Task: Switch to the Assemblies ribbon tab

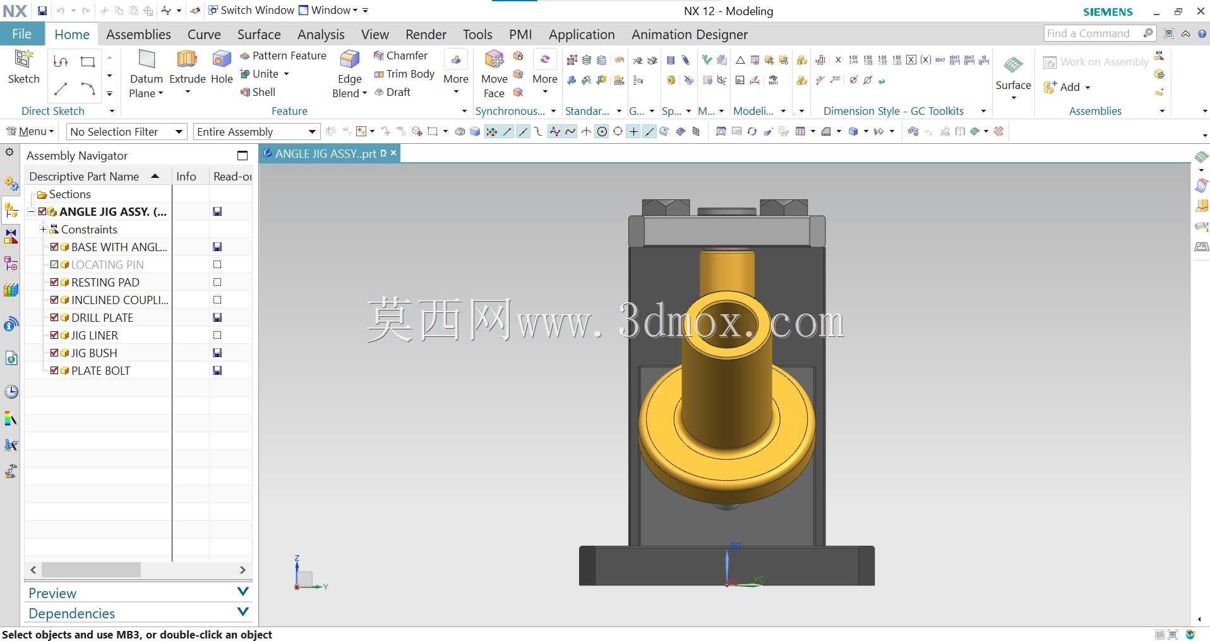Action: coord(138,34)
